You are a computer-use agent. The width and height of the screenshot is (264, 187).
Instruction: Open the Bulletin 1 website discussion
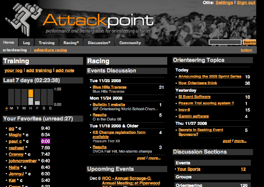pyautogui.click(x=109, y=105)
